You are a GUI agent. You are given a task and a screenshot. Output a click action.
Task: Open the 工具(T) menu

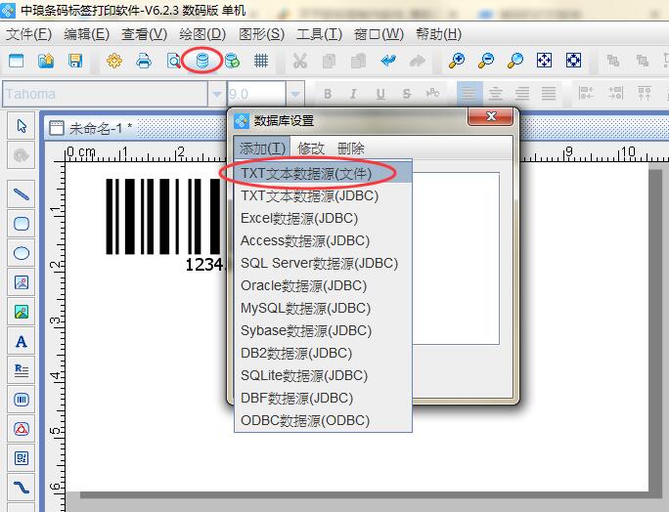(319, 33)
